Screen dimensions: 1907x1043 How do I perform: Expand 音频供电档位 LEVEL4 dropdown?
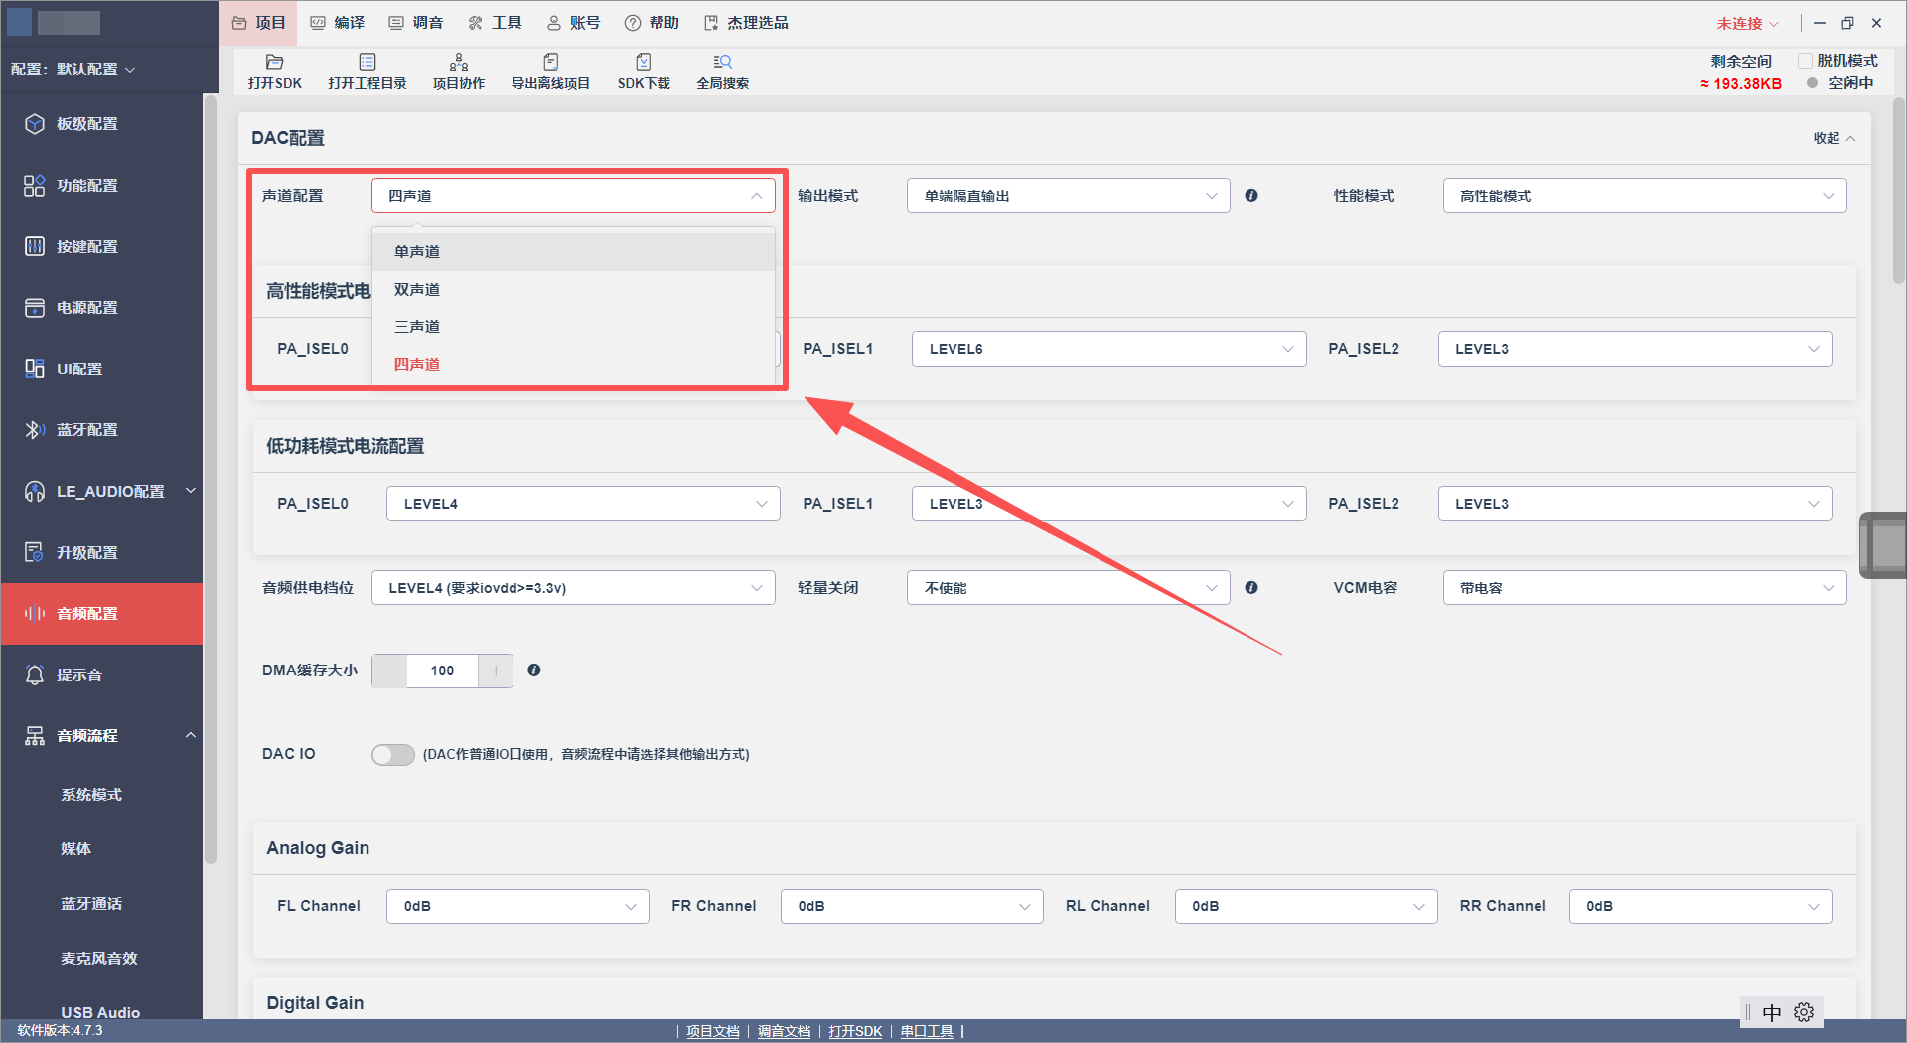click(x=573, y=588)
